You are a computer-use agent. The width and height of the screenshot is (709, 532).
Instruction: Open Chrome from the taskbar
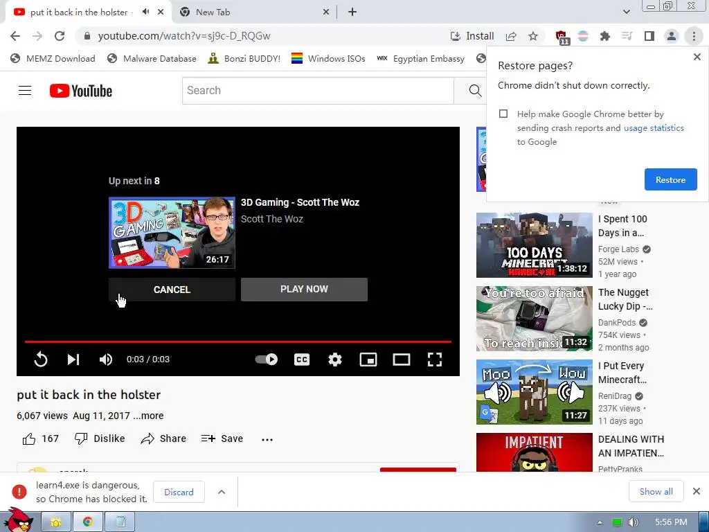tap(88, 522)
